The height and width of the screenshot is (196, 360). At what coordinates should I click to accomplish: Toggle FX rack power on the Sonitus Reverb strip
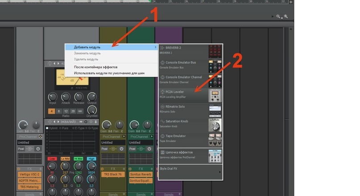pyautogui.click(x=130, y=169)
